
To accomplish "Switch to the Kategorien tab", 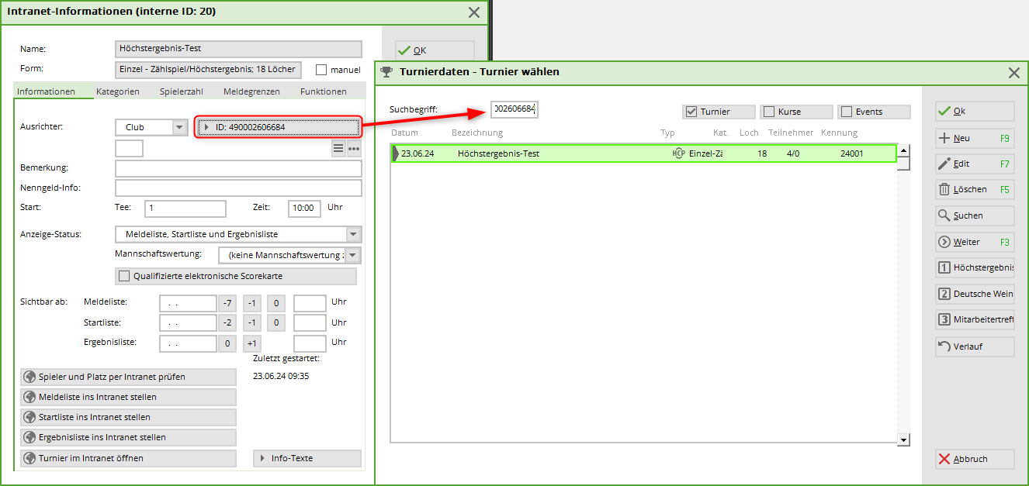I will [x=118, y=91].
